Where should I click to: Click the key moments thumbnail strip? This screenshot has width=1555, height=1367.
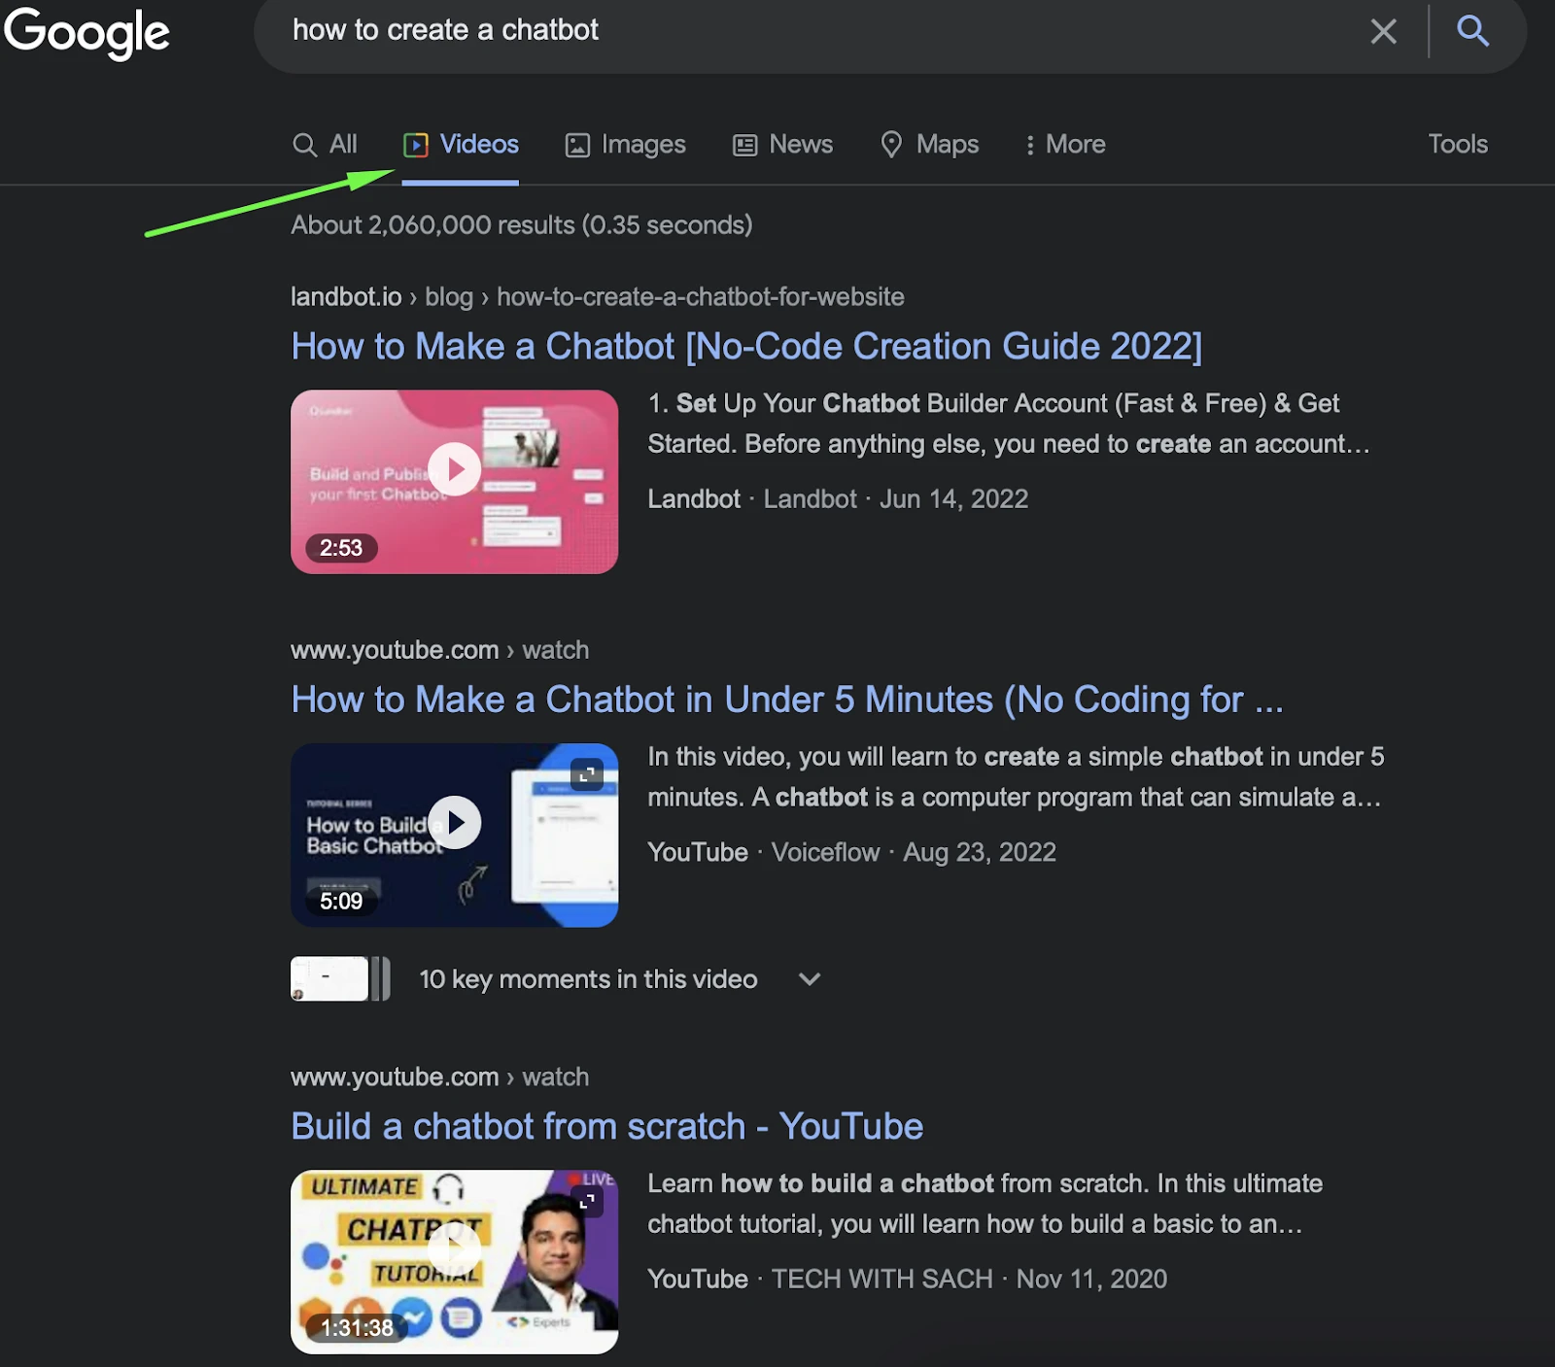pyautogui.click(x=338, y=978)
